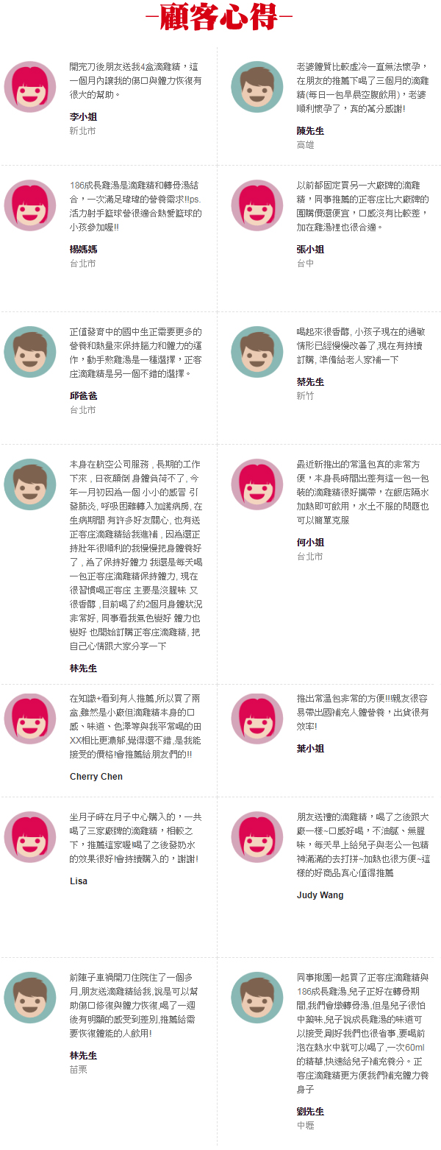Select the avatar beside Lisa's testimonial

(x=30, y=838)
